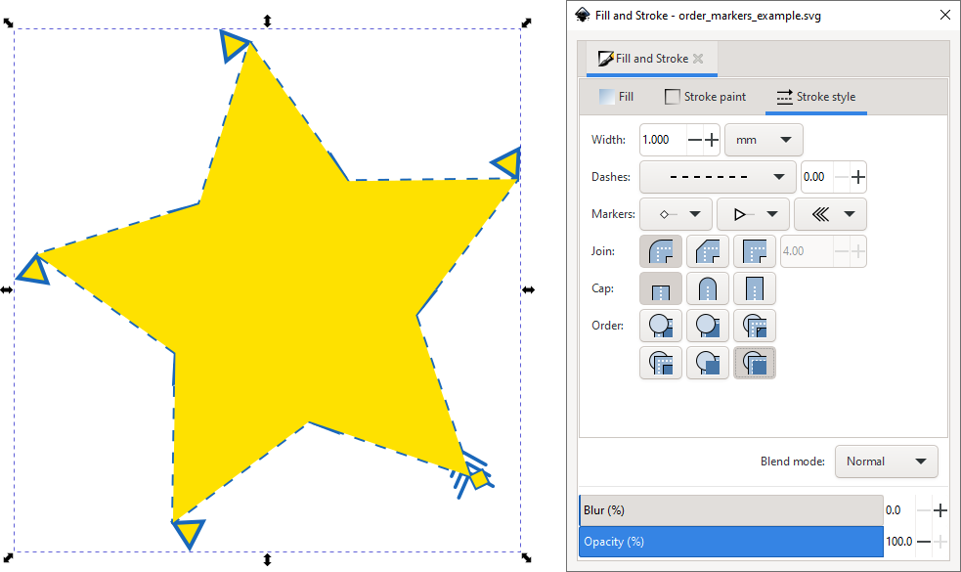Click the Blur value field
The width and height of the screenshot is (961, 572).
click(x=898, y=510)
